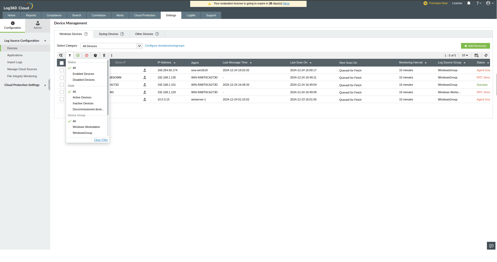Image resolution: width=497 pixels, height=262 pixels.
Task: Select the enable devices icon in toolbar
Action: click(x=78, y=55)
